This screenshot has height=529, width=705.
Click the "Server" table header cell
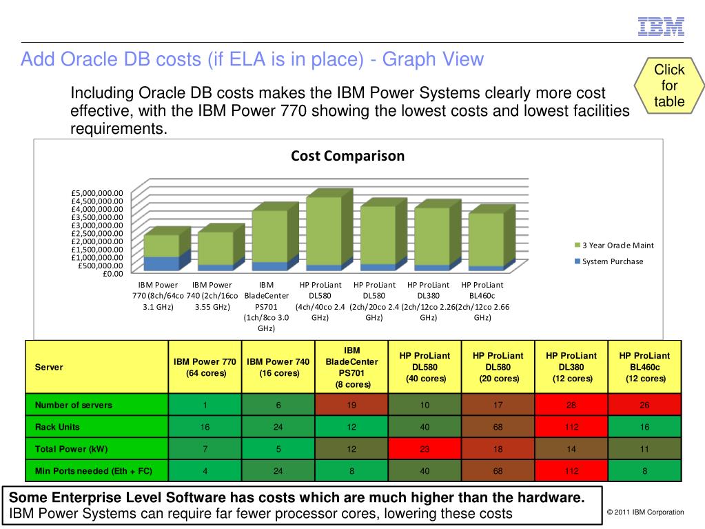point(96,367)
